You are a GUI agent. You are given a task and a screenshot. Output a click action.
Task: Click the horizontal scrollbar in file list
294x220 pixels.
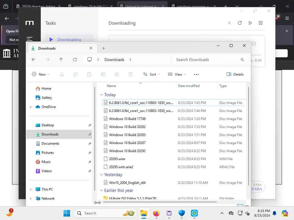click(160, 202)
